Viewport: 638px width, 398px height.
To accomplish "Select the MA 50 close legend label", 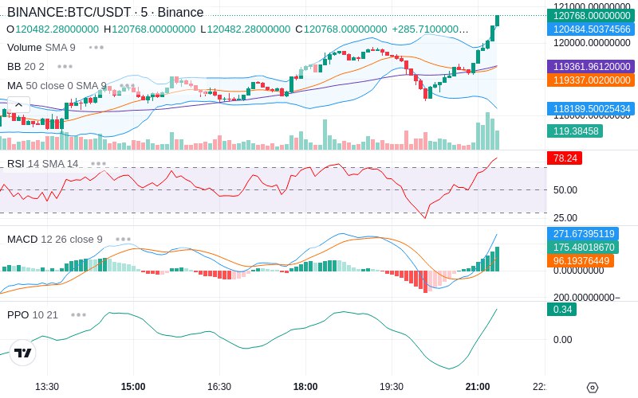I will (57, 86).
